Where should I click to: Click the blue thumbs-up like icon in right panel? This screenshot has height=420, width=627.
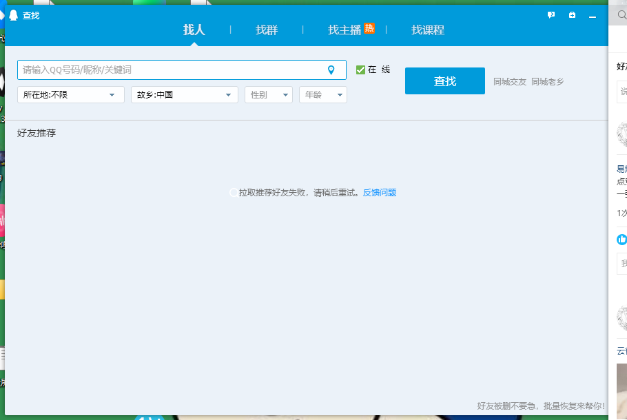tap(621, 240)
